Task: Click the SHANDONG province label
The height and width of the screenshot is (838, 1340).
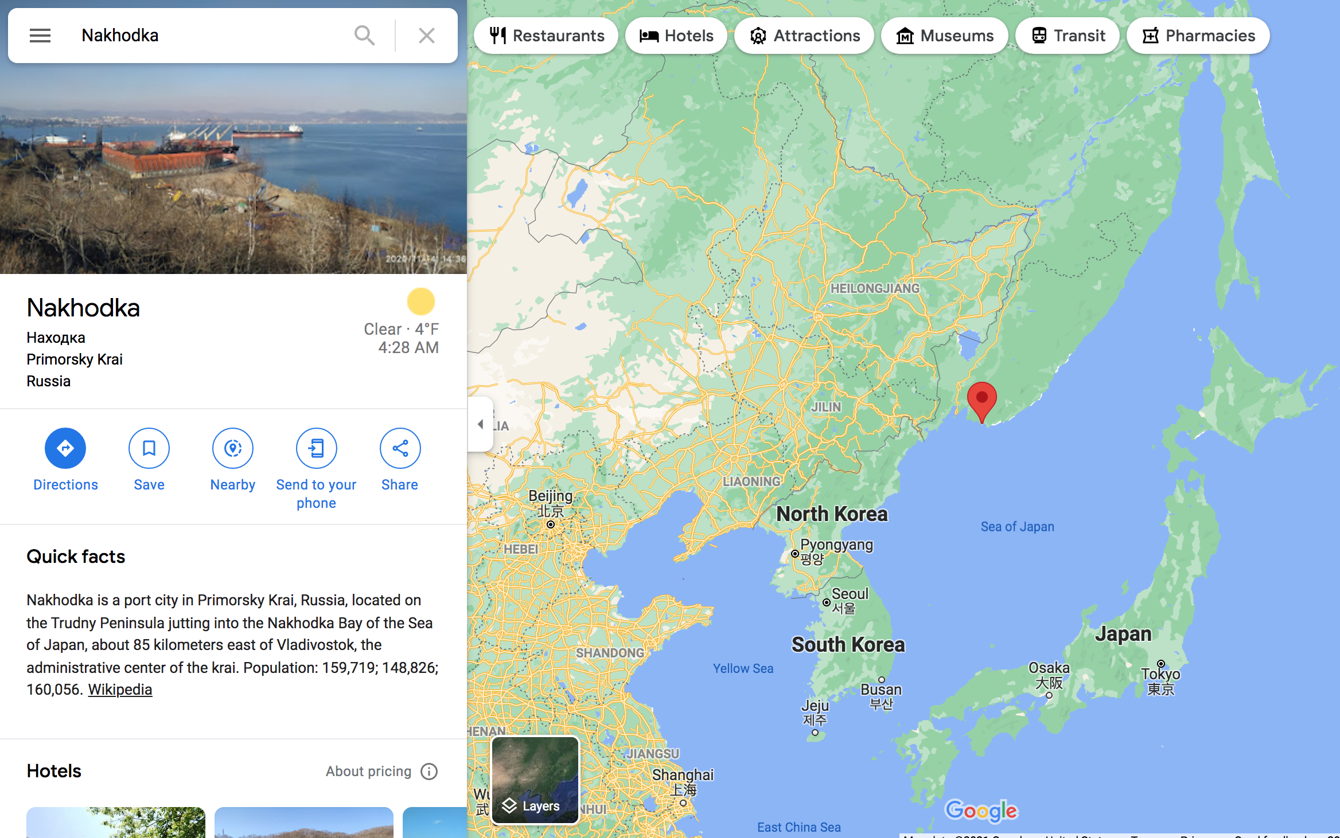Action: (x=610, y=653)
